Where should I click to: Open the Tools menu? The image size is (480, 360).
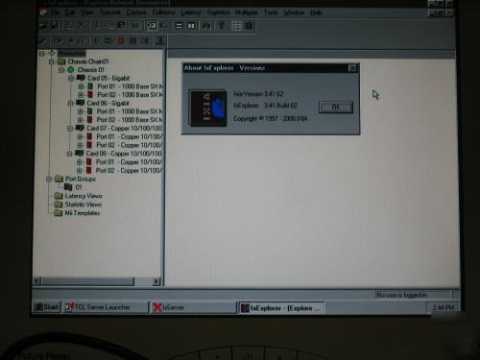[271, 12]
